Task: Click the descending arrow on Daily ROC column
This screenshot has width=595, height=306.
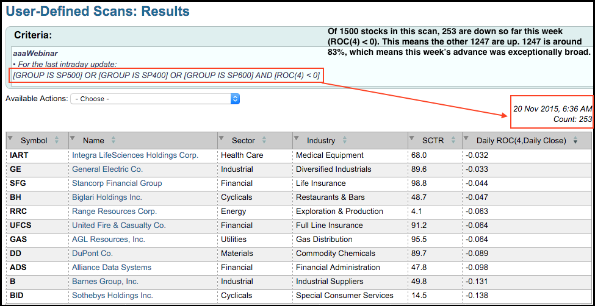Action: pos(574,140)
